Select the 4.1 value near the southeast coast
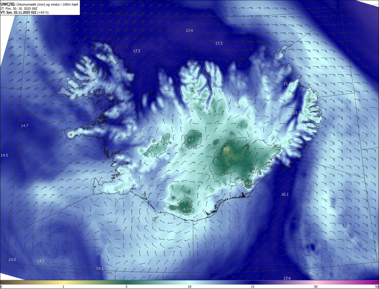 click(x=248, y=183)
